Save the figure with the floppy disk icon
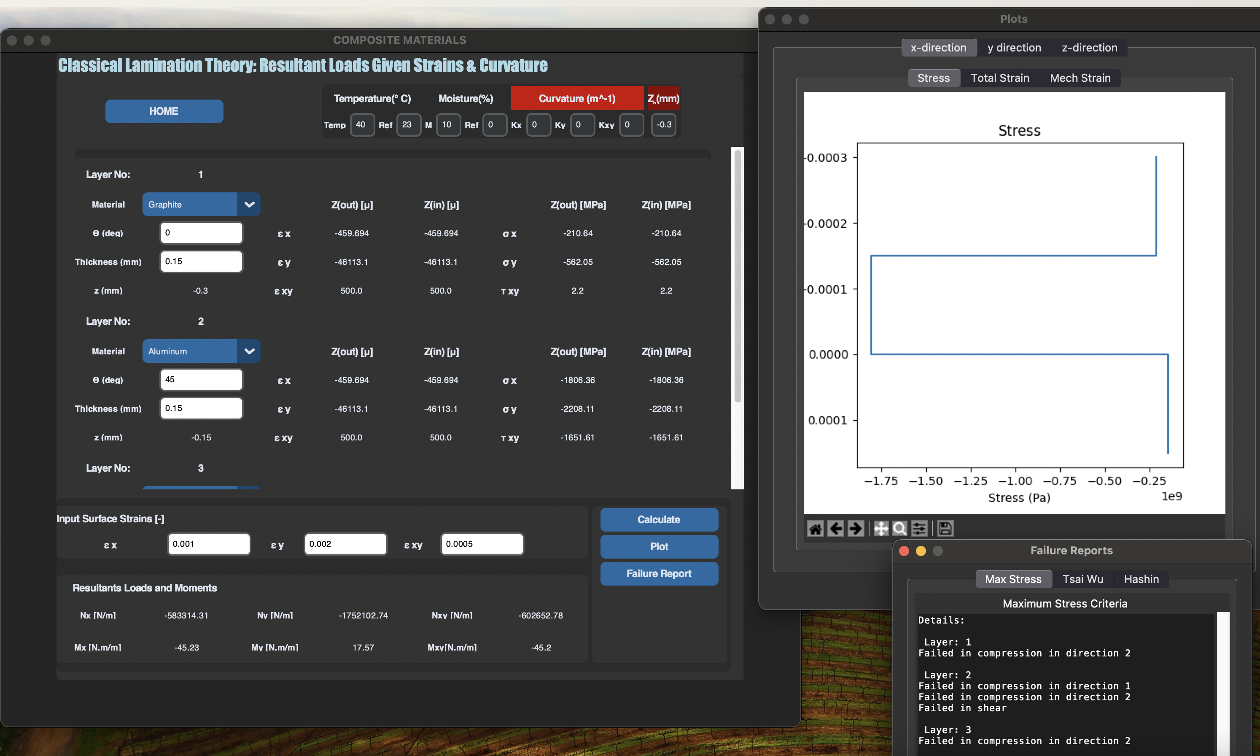 pyautogui.click(x=945, y=528)
